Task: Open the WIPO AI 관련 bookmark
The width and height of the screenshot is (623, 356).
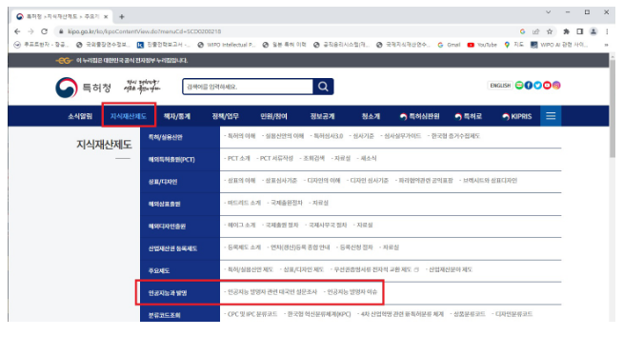Action: coord(558,45)
